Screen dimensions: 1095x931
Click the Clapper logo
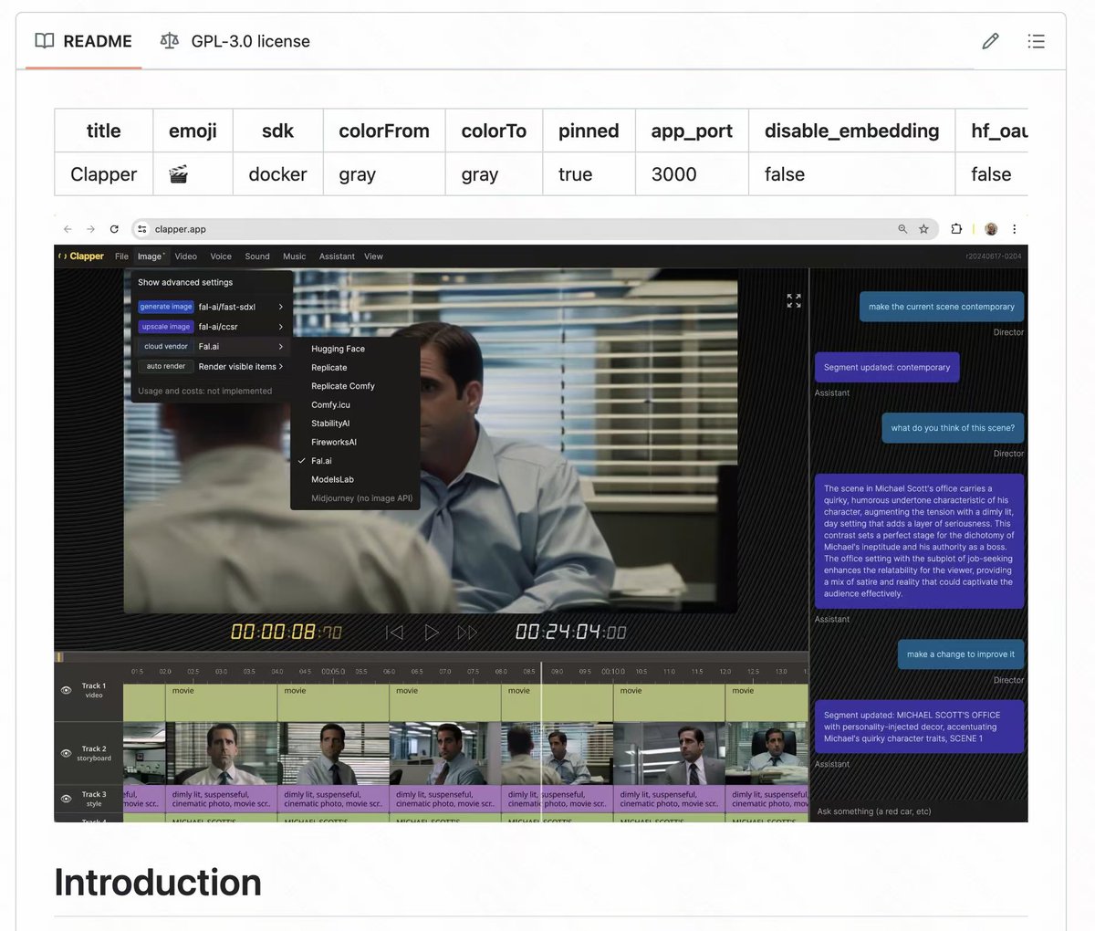81,256
